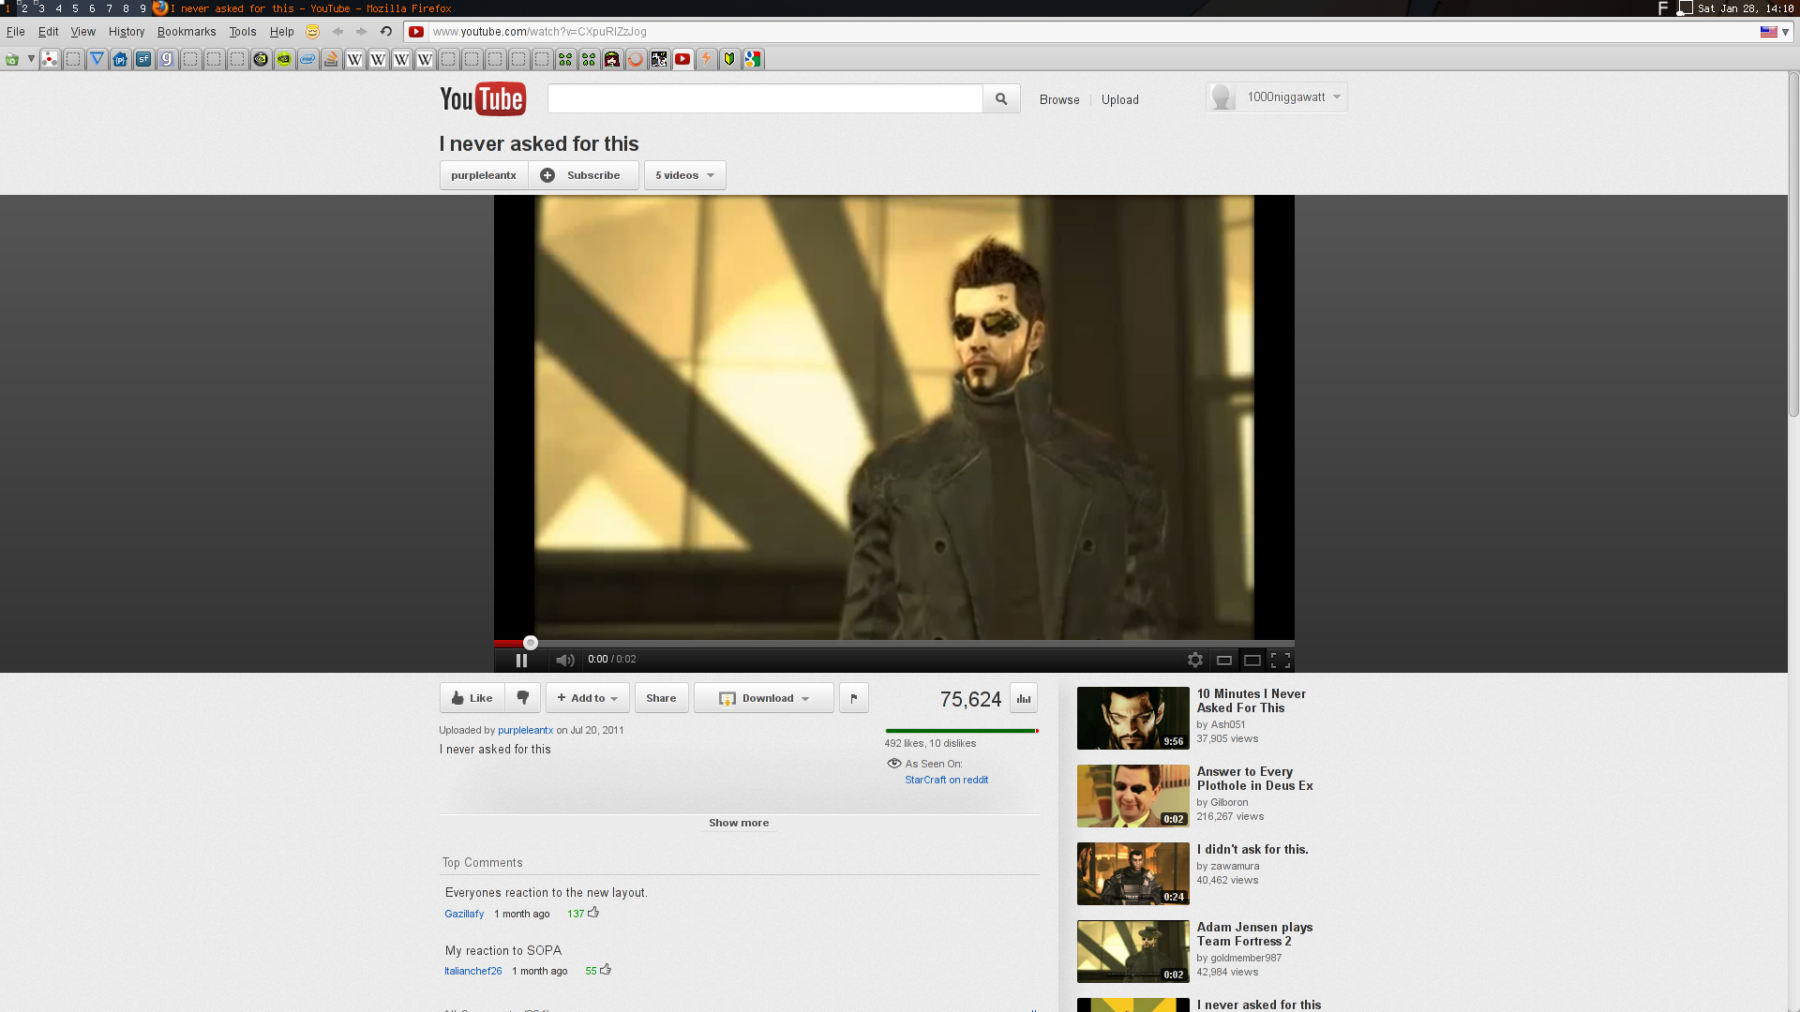
Task: Open the View menu
Action: click(83, 32)
